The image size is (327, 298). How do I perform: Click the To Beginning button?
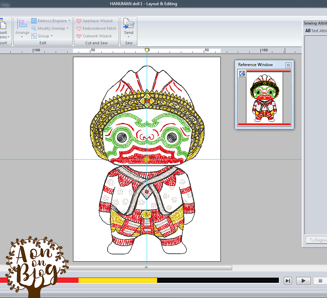pos(317,240)
